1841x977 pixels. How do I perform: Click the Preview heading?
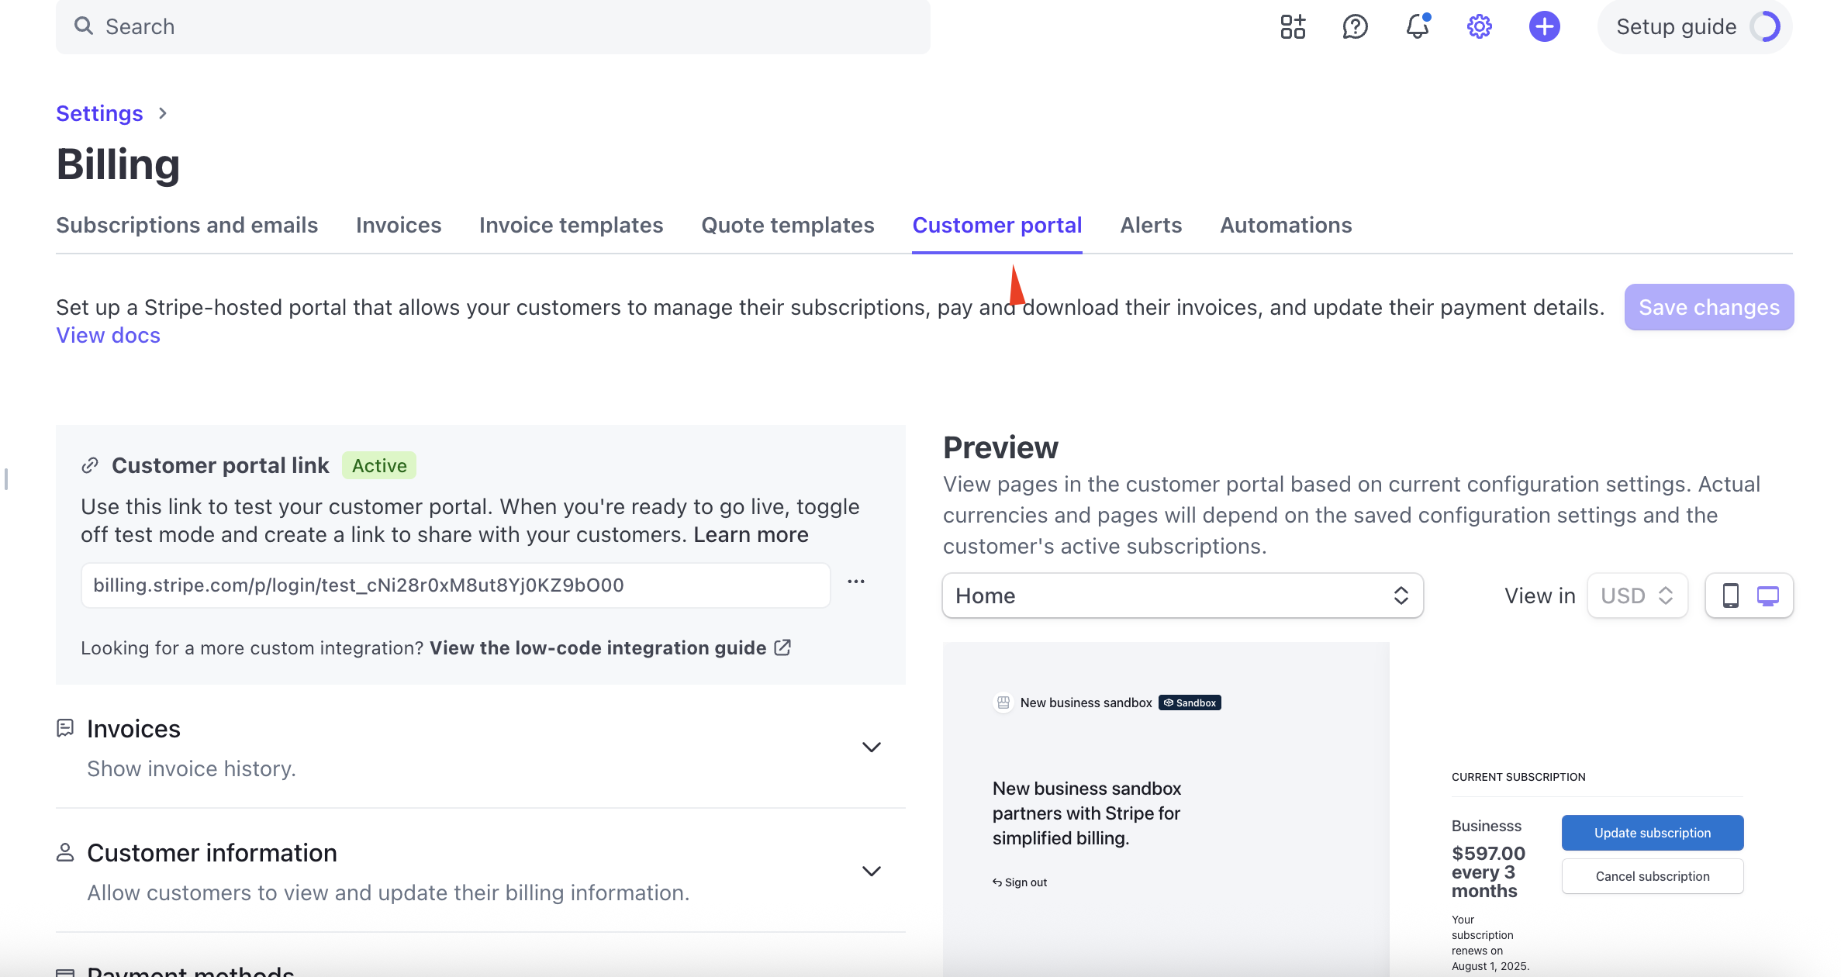1000,447
